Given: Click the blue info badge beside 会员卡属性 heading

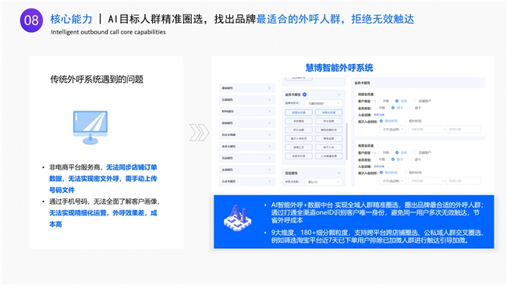Looking at the screenshot, I should click(x=304, y=94).
